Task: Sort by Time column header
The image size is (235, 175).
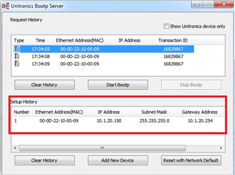Action: (40, 40)
